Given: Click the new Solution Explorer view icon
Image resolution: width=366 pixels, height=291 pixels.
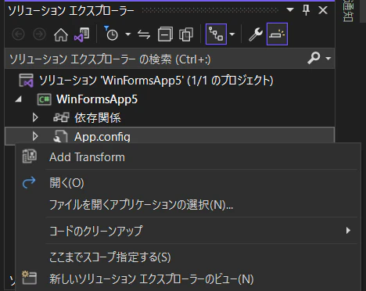Looking at the screenshot, I should [x=29, y=278].
